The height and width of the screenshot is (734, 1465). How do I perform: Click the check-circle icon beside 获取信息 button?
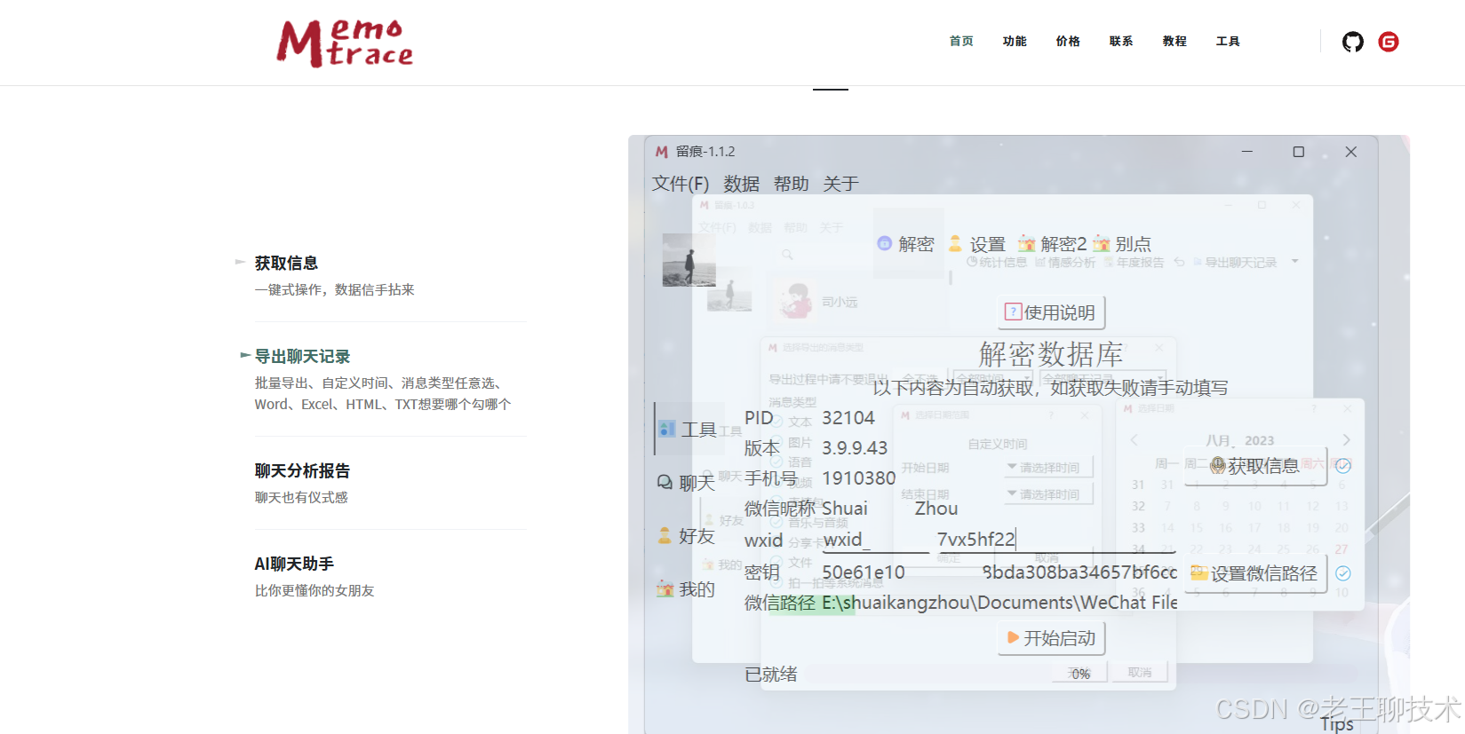tap(1343, 466)
